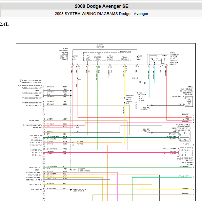This screenshot has height=201, width=202.
Task: Select the "2.4L" engine heading
Action: [x=4, y=24]
